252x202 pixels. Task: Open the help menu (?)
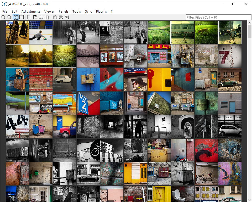click(112, 12)
